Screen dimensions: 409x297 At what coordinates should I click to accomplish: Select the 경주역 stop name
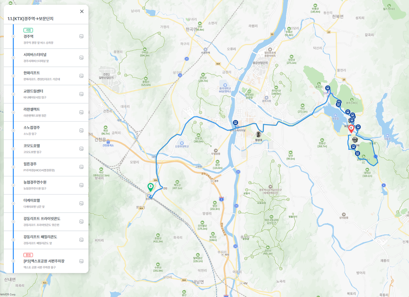coord(28,36)
